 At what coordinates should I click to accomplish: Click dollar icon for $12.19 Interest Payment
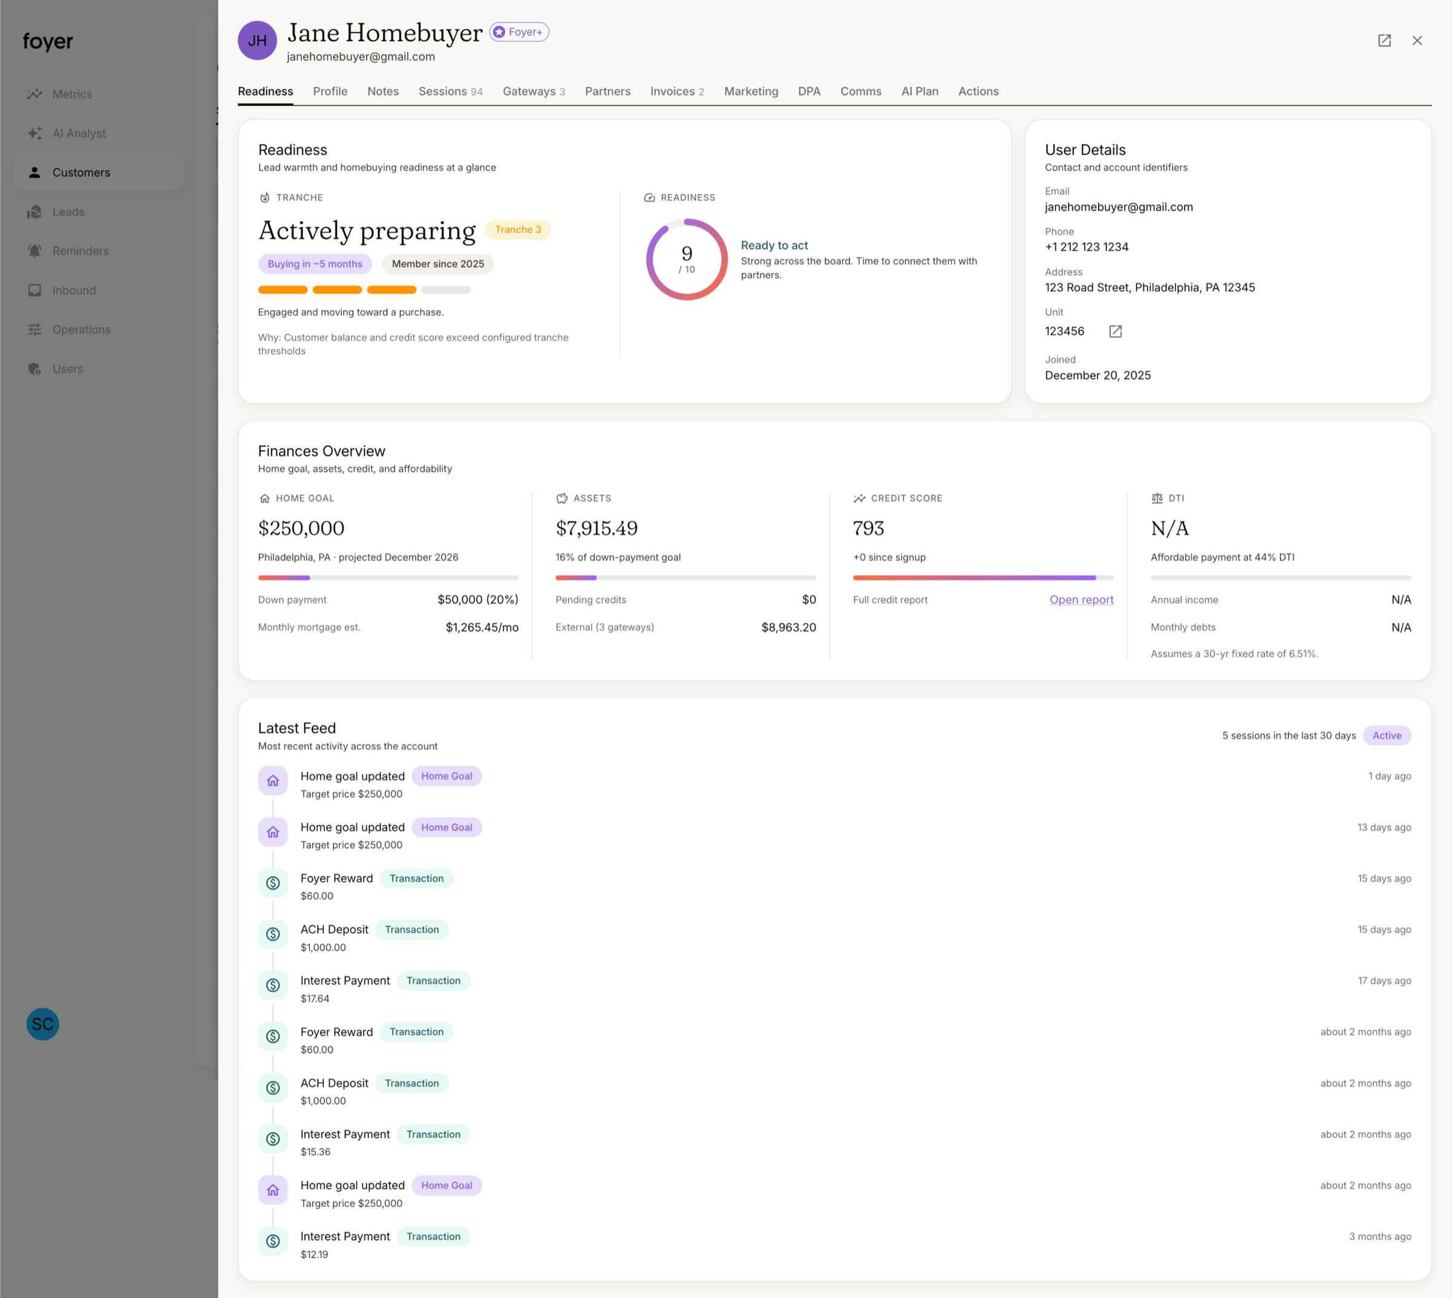273,1242
